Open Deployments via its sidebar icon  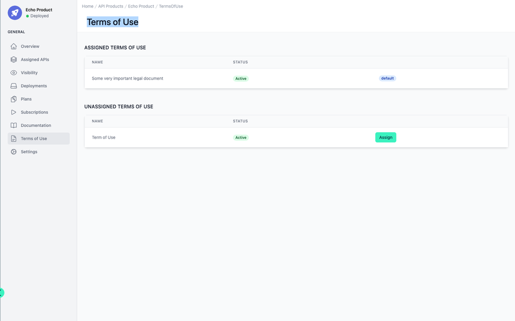[13, 86]
